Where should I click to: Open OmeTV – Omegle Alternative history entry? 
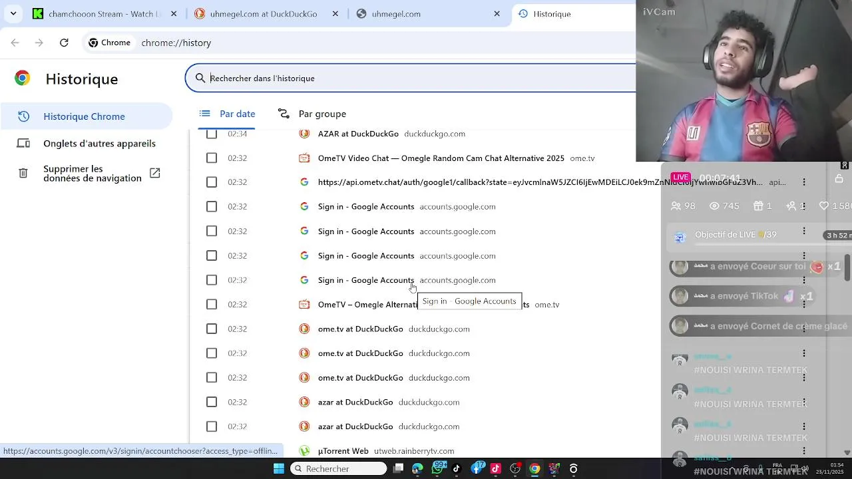tap(367, 305)
